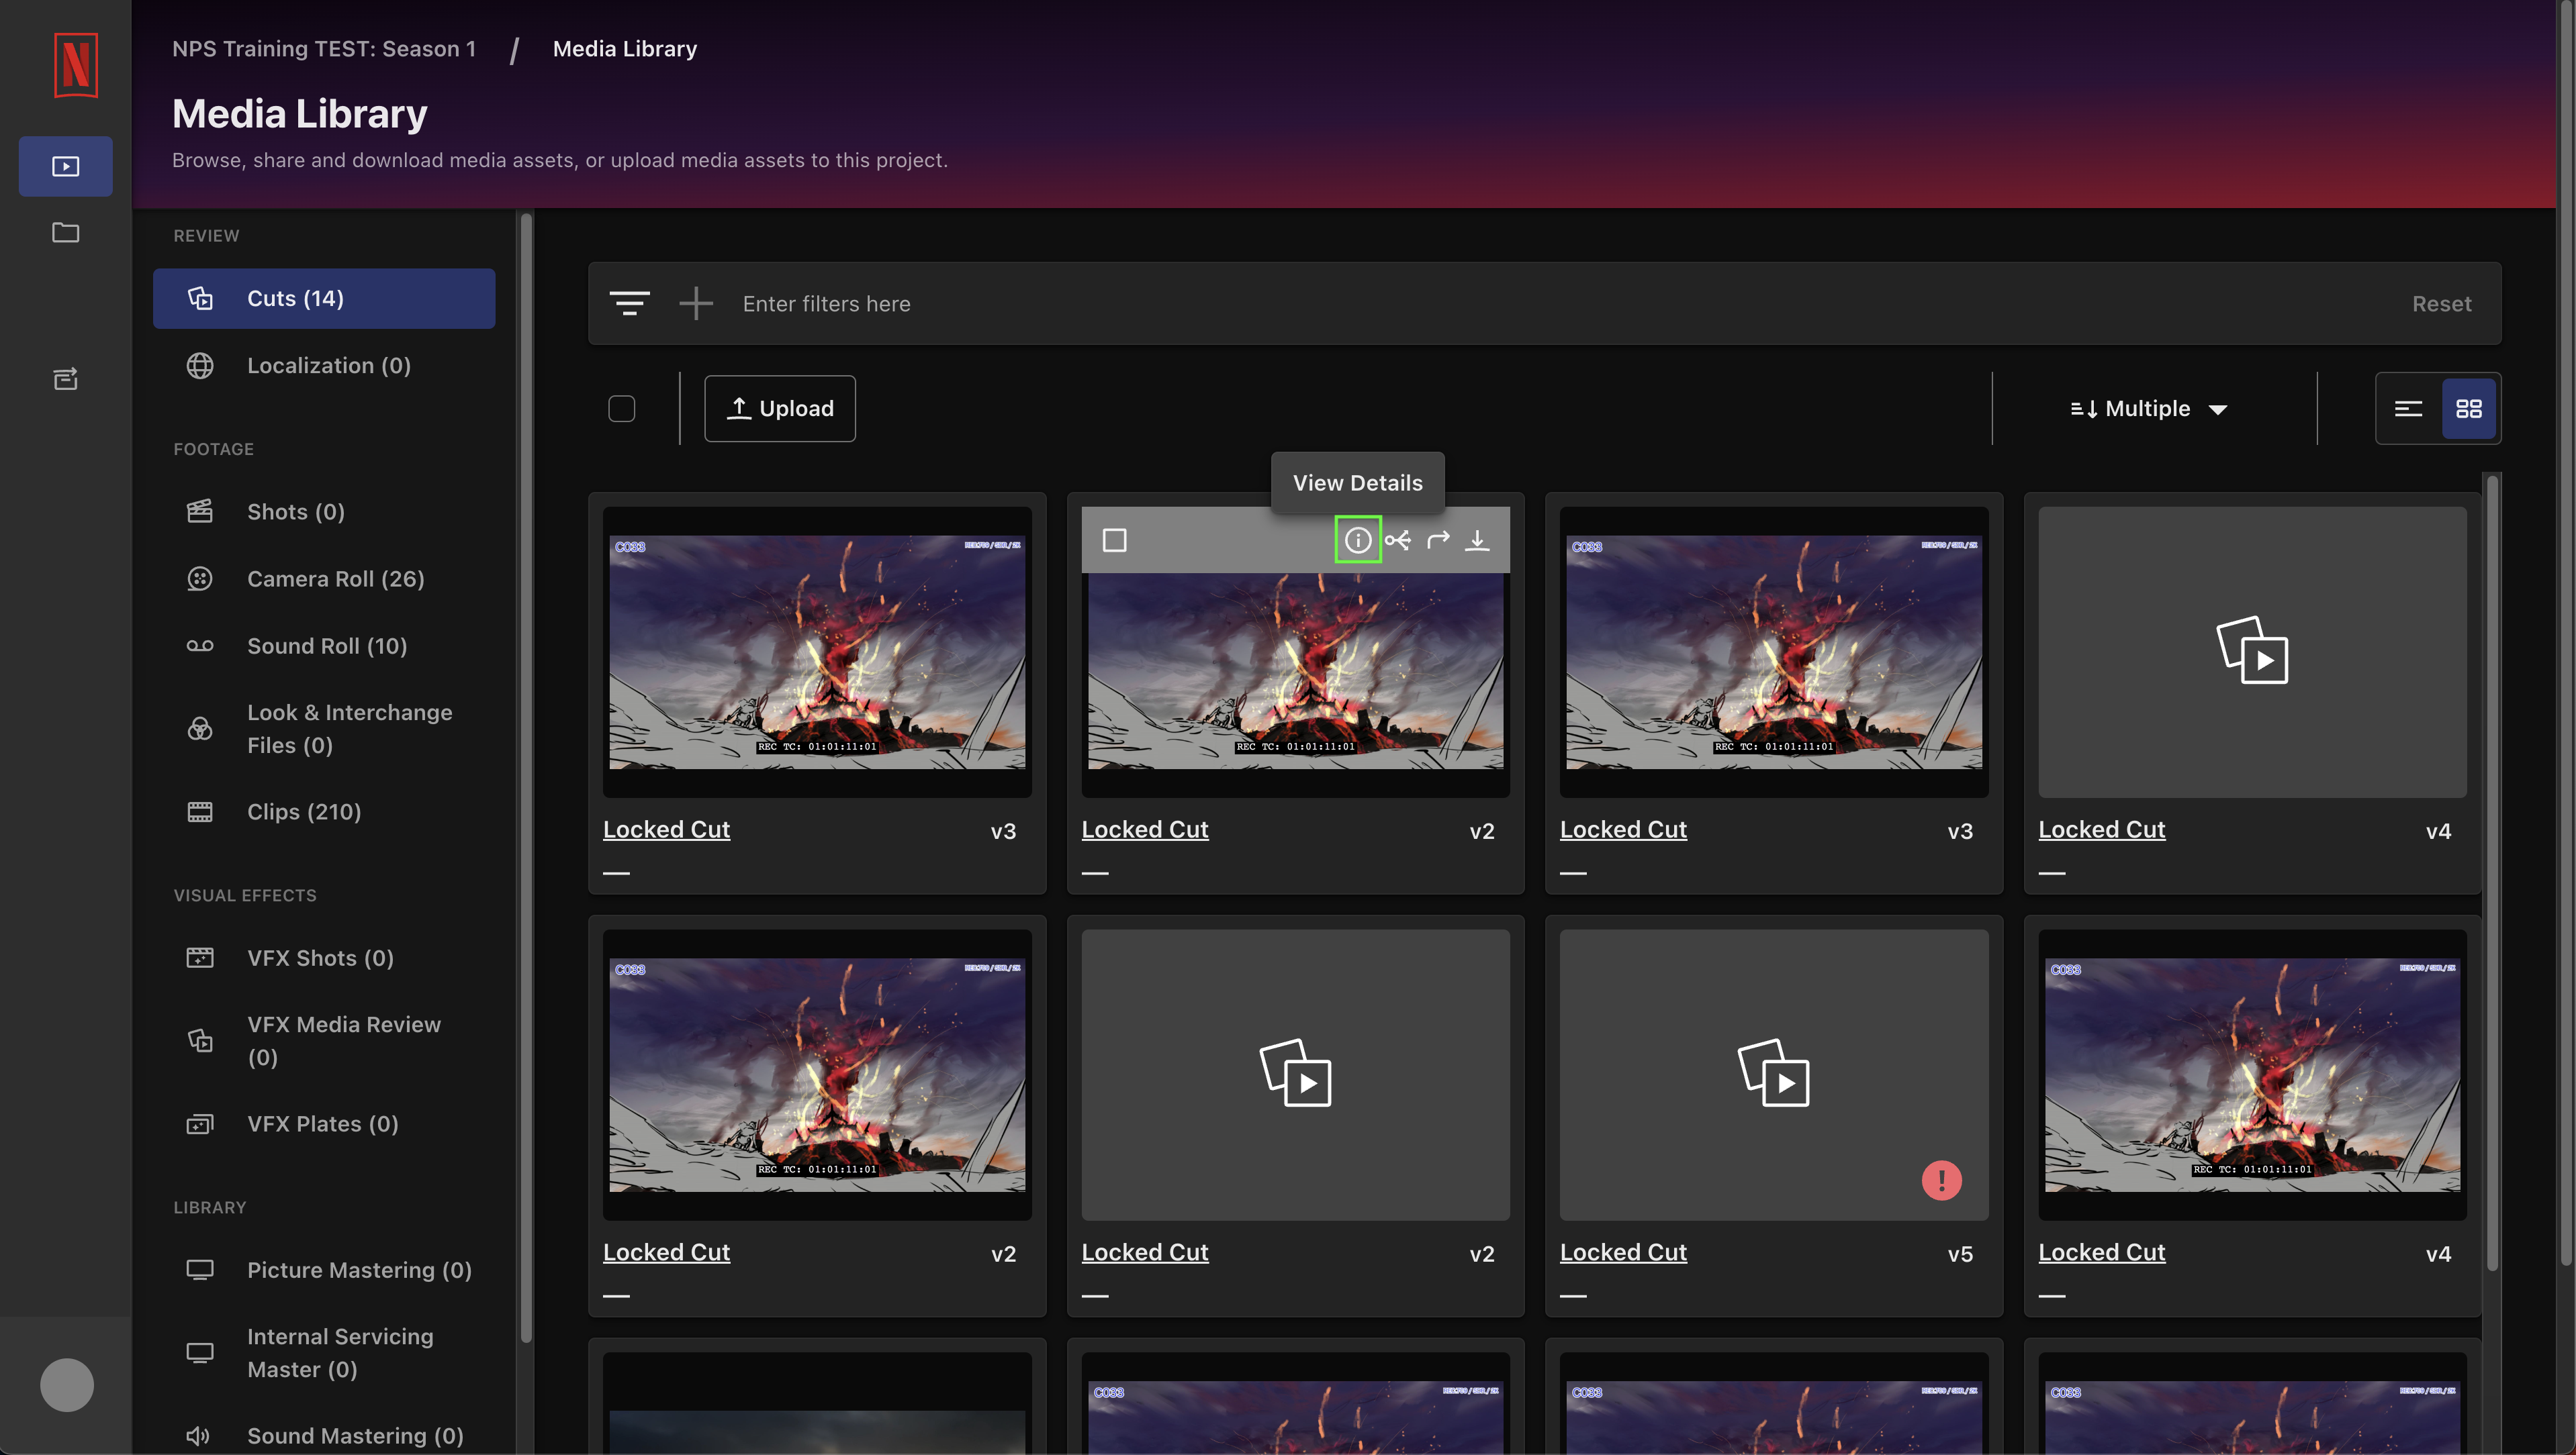Click the user avatar circle
The image size is (2576, 1455).
(67, 1385)
